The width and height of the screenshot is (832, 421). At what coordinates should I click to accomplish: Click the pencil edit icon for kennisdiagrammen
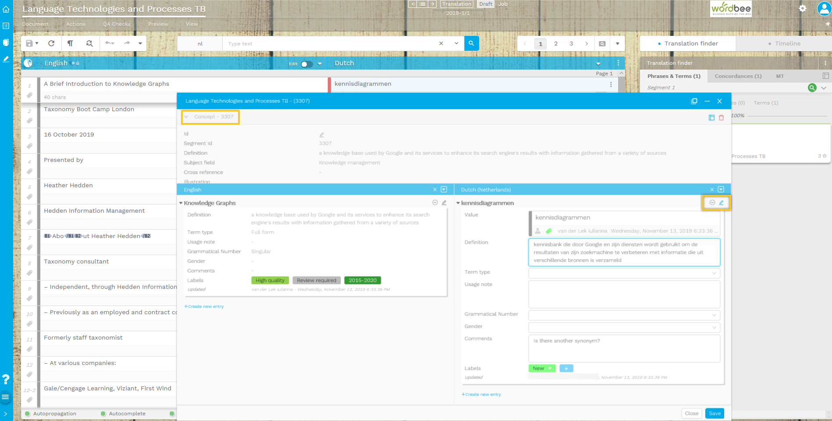pos(721,203)
